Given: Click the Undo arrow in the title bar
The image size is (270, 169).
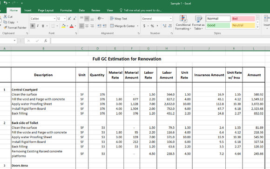Looking at the screenshot, I should click(6, 3).
